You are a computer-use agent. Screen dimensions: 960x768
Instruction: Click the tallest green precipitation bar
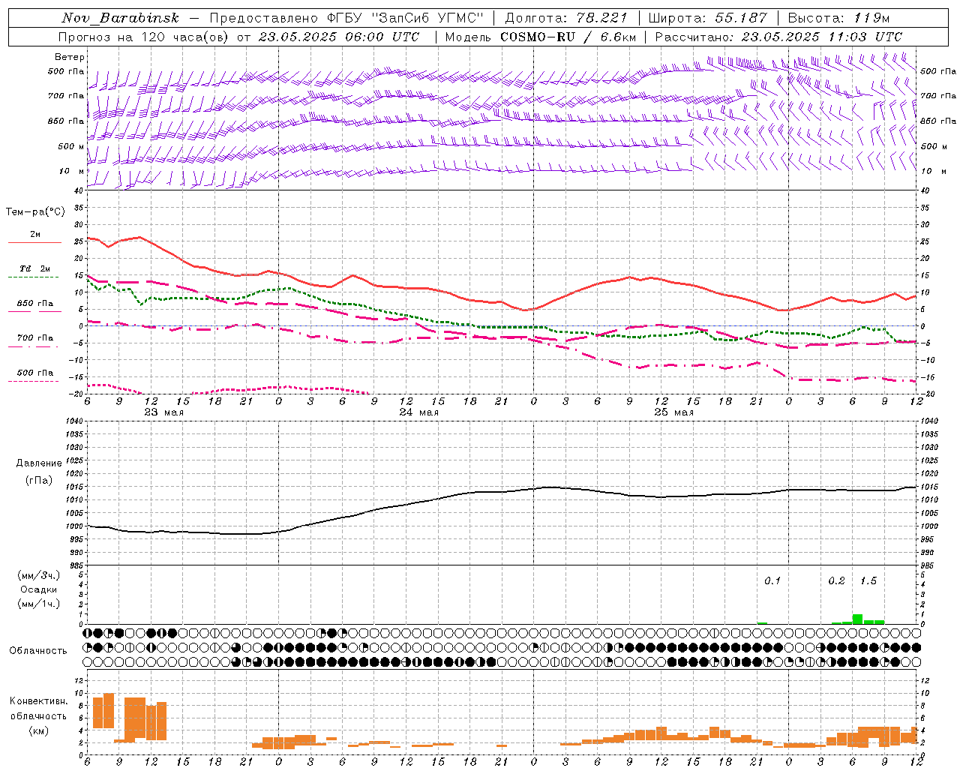857,619
